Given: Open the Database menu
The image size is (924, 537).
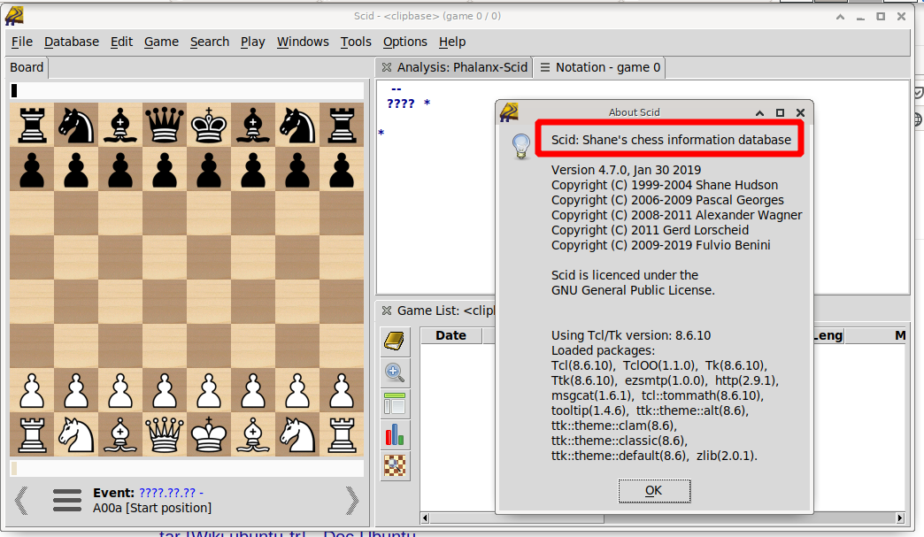Looking at the screenshot, I should pos(72,42).
